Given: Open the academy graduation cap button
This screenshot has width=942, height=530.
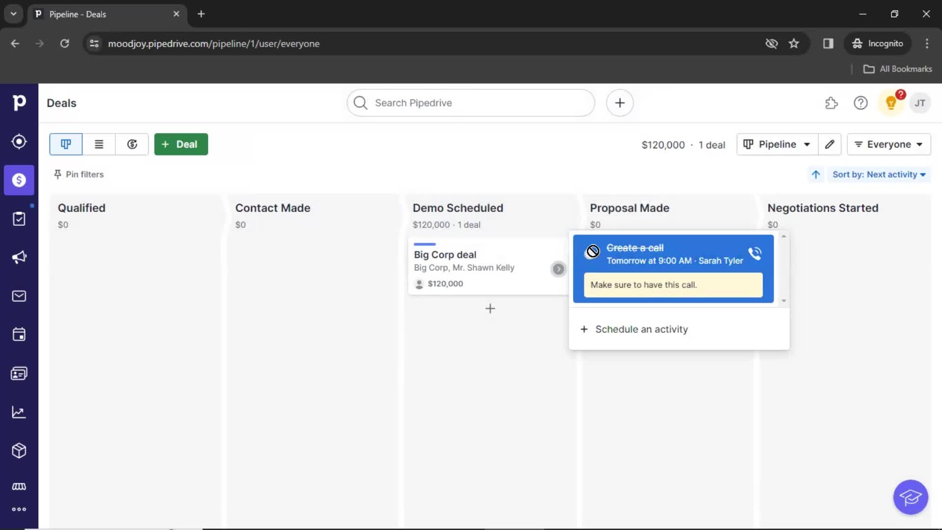Looking at the screenshot, I should coord(911,497).
